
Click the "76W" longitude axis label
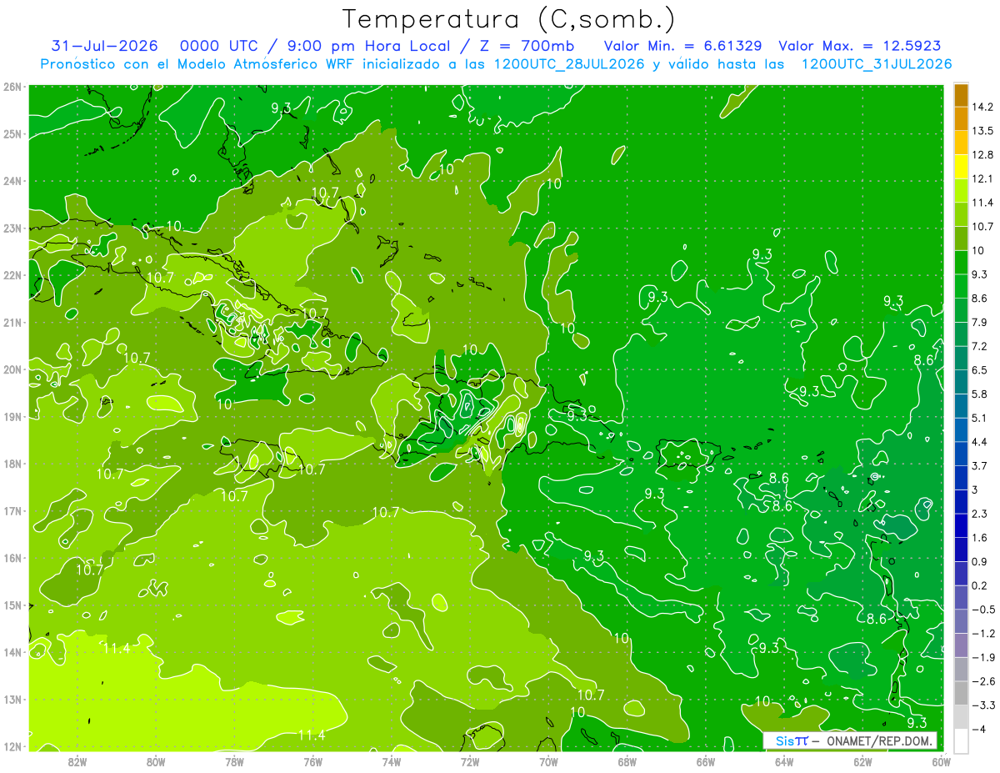[312, 761]
